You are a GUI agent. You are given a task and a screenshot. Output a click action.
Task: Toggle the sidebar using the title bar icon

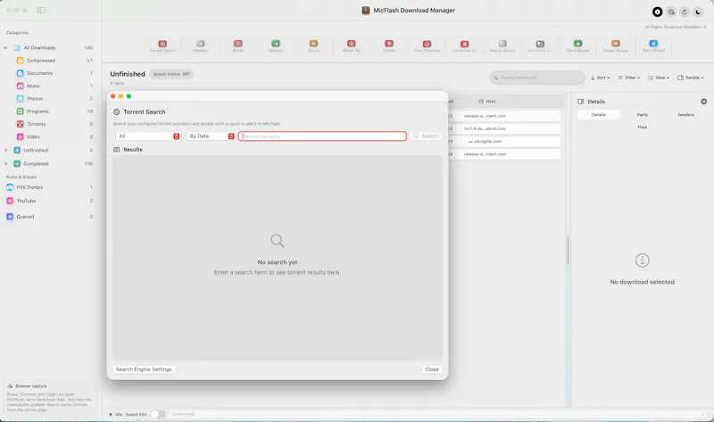[41, 10]
